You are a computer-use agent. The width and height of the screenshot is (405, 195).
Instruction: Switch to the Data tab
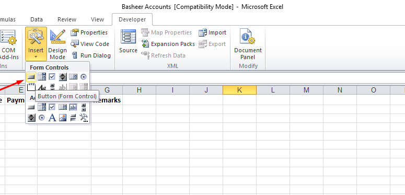point(37,19)
